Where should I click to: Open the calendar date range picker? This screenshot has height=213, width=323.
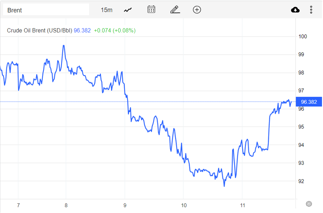pyautogui.click(x=151, y=10)
